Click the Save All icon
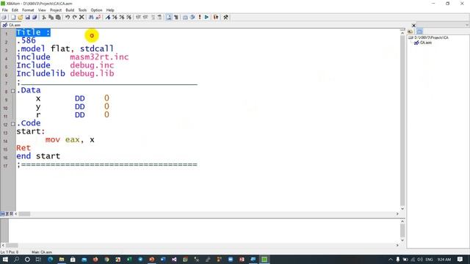This screenshot has height=264, width=470. (x=35, y=18)
